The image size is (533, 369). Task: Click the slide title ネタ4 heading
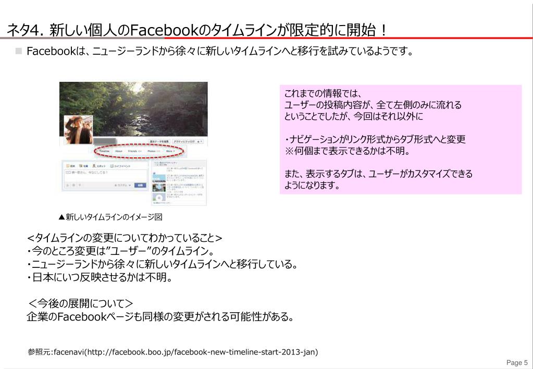coord(197,30)
